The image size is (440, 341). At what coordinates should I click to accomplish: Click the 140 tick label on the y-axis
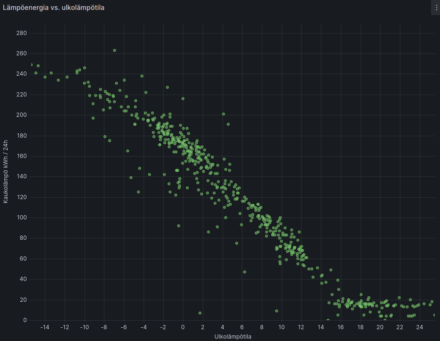22,176
